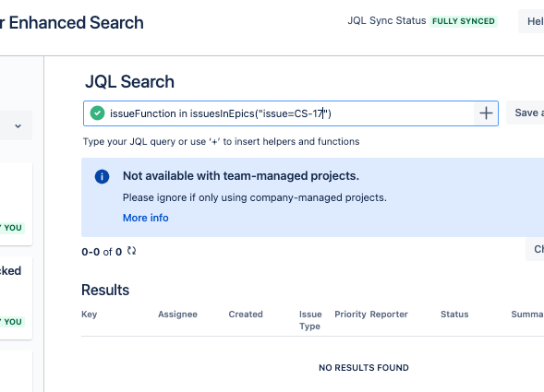Image resolution: width=544 pixels, height=392 pixels.
Task: Click the Save as button
Action: pos(525,113)
